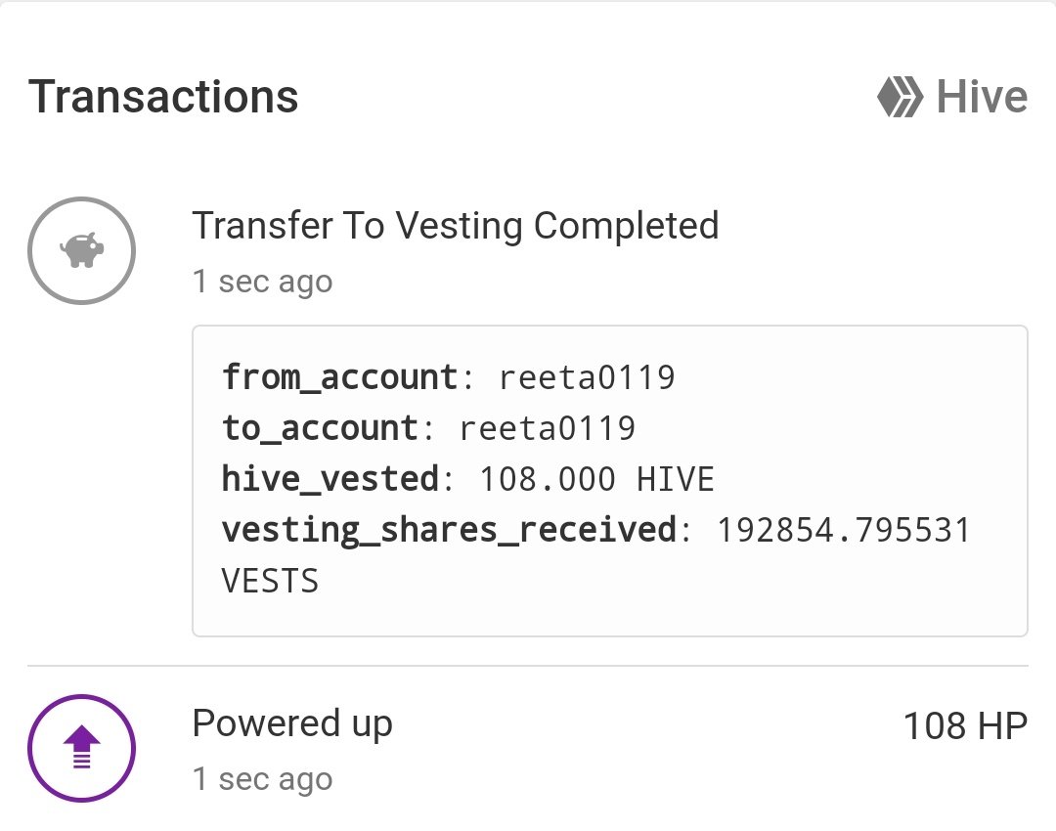Open the Transfer To Vesting Completed entry
Viewport: 1056px width, 831px height.
tap(456, 226)
